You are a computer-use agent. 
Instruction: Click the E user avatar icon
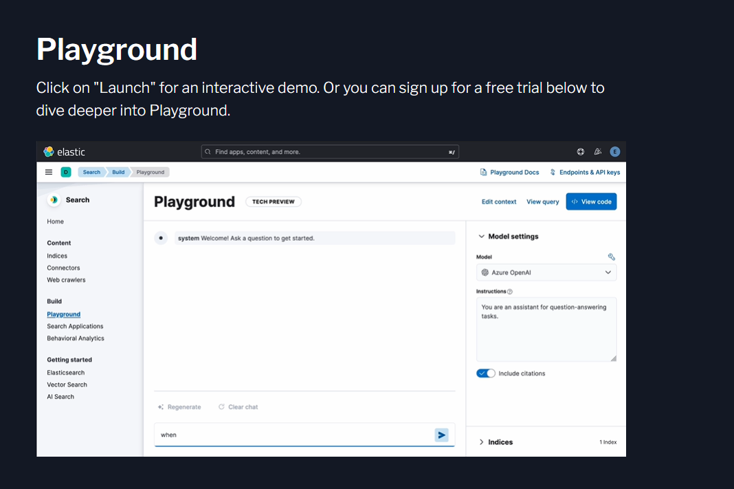(615, 151)
